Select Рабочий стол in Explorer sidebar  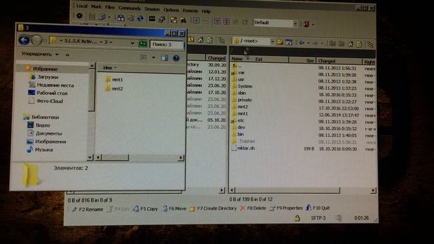coord(48,93)
